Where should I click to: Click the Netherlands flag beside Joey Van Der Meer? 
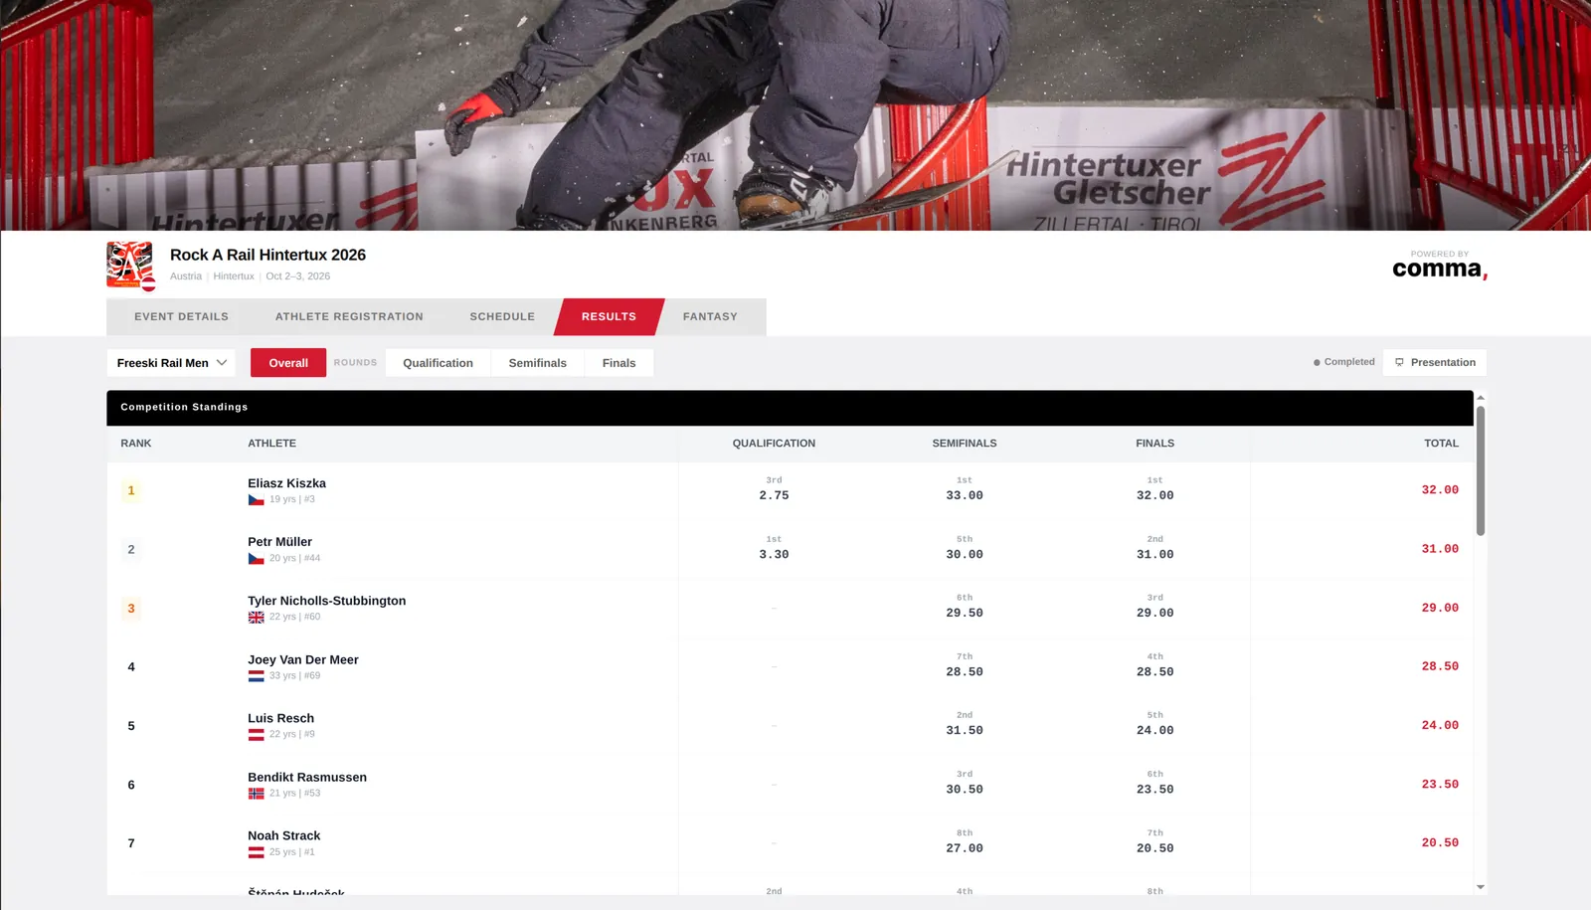257,676
